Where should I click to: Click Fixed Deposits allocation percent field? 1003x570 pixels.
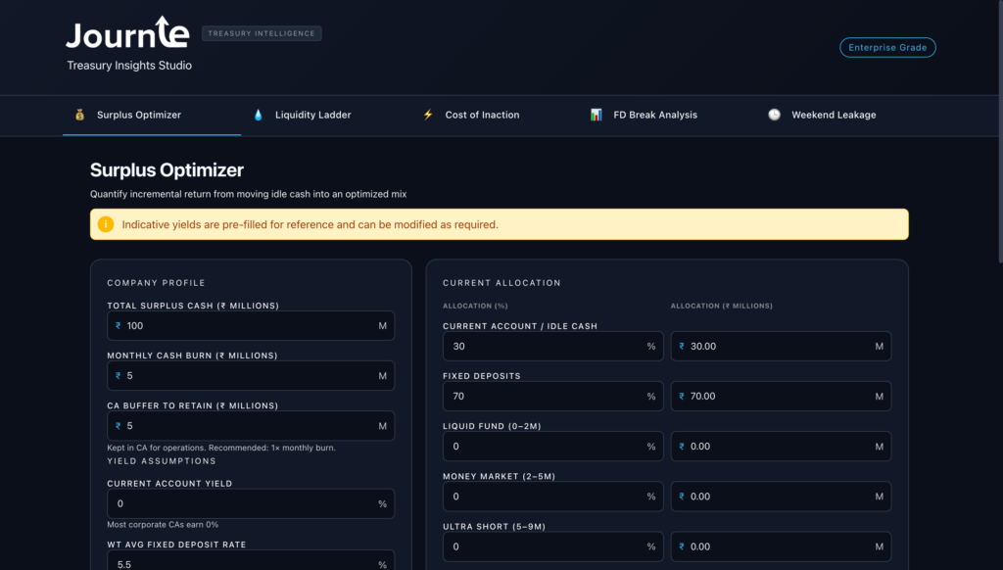coord(544,397)
